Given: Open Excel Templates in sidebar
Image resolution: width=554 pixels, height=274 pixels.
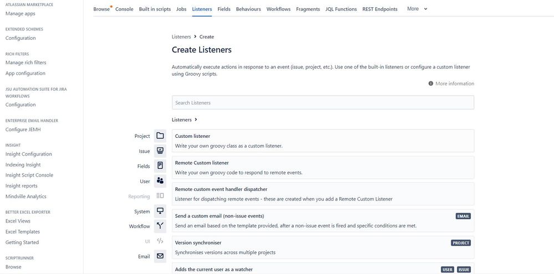Looking at the screenshot, I should pyautogui.click(x=23, y=232).
